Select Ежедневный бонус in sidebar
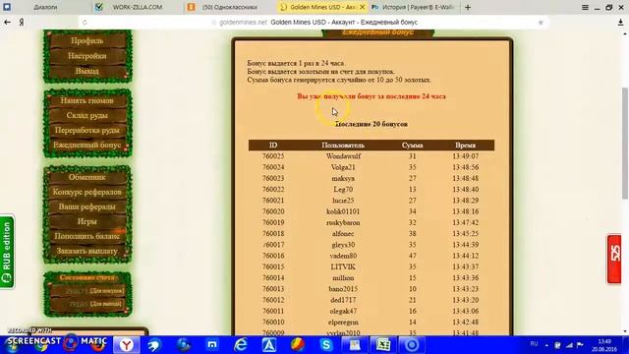Viewport: 629px width, 354px height. [x=87, y=145]
